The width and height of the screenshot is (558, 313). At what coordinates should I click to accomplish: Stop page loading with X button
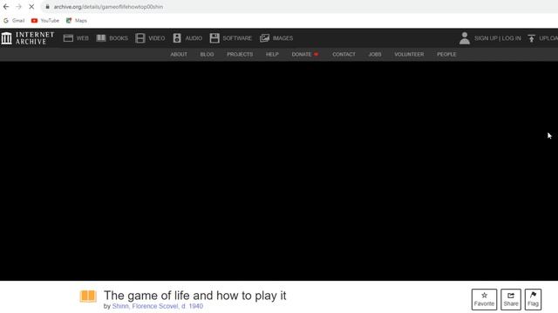31,7
